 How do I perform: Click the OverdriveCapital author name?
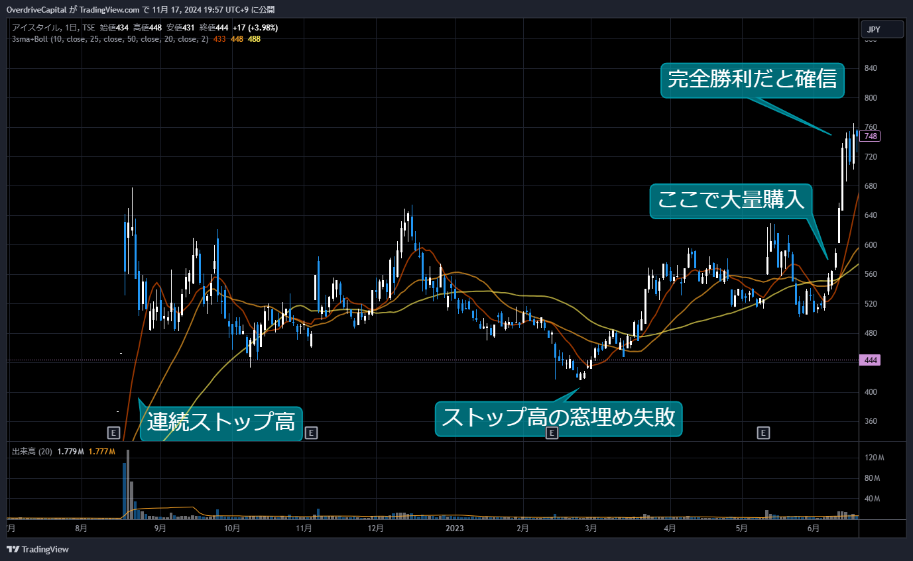pyautogui.click(x=37, y=9)
